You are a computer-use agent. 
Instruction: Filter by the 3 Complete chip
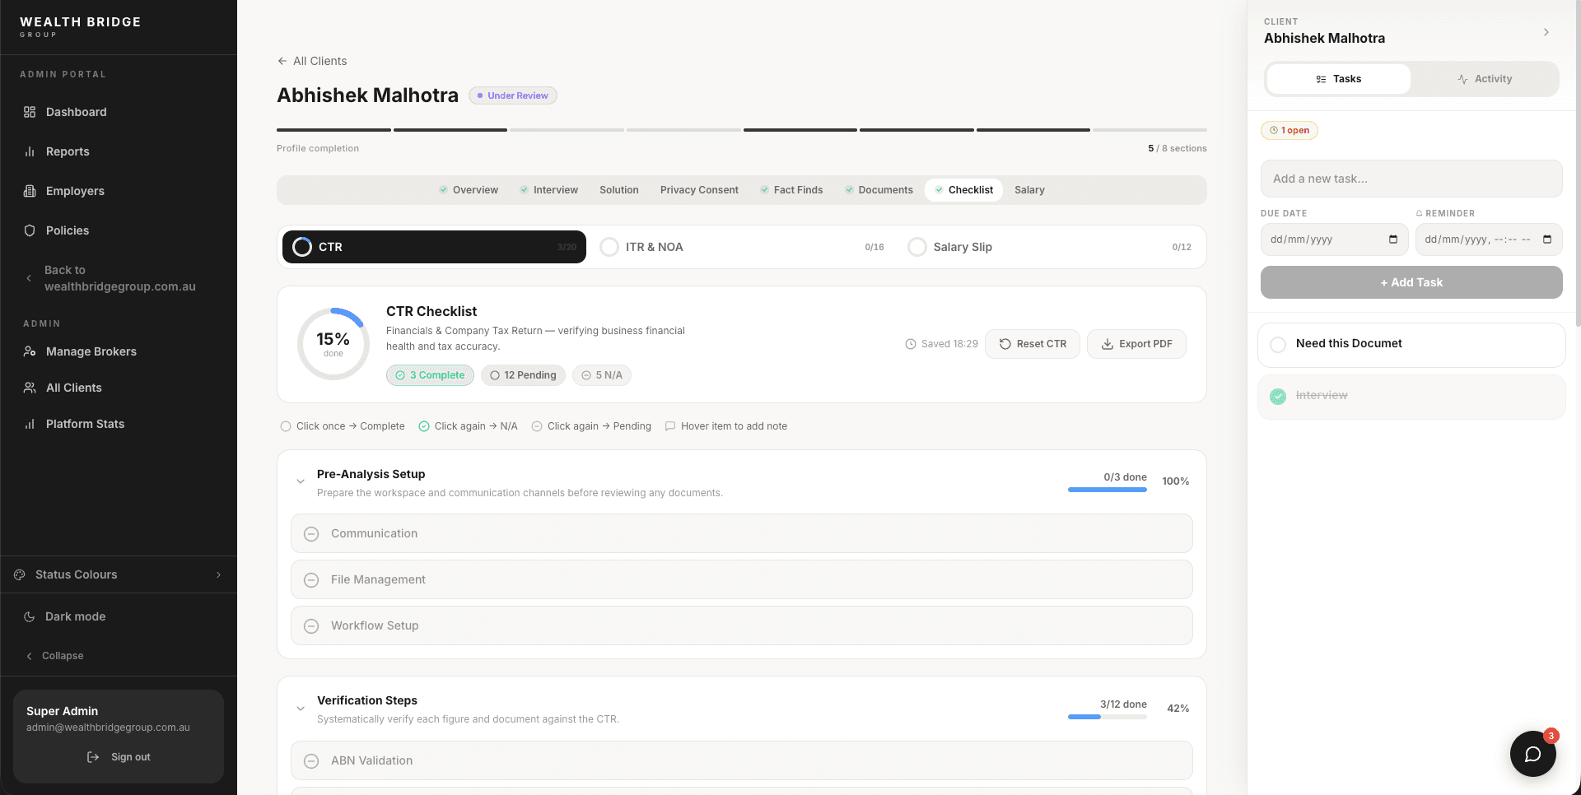click(x=430, y=375)
